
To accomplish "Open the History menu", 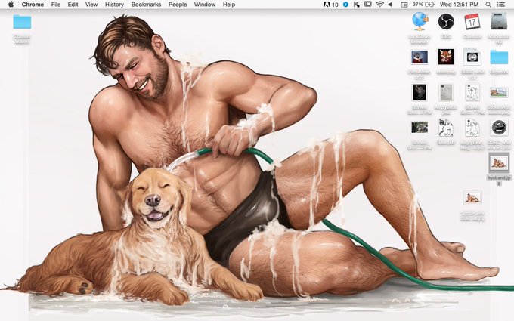I will pos(114,5).
